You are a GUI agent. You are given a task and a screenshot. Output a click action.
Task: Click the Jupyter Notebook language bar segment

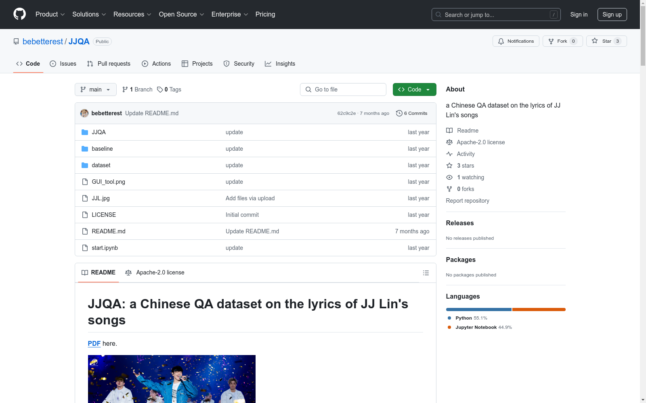coord(539,310)
